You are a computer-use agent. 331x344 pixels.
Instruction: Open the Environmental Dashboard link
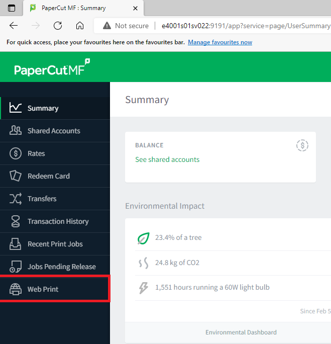pos(241,332)
